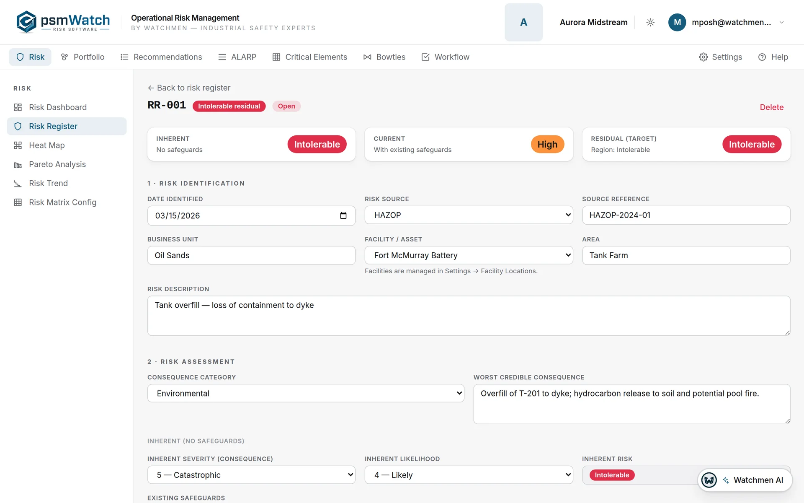Open the Facility / Asset dropdown
Viewport: 804px width, 503px height.
coord(469,255)
